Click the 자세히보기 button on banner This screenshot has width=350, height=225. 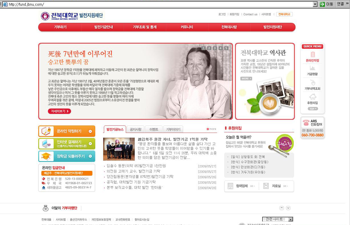tap(59, 111)
